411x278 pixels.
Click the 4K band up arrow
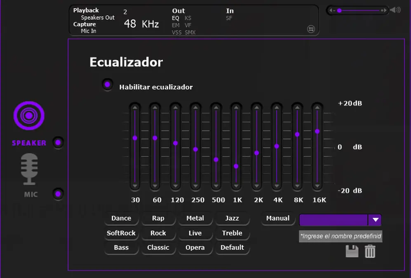coord(277,108)
